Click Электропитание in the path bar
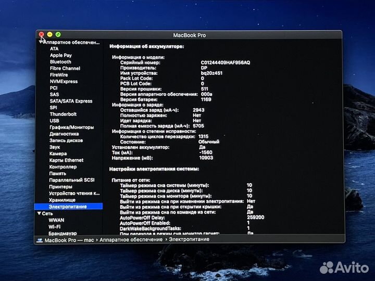 click(x=189, y=239)
